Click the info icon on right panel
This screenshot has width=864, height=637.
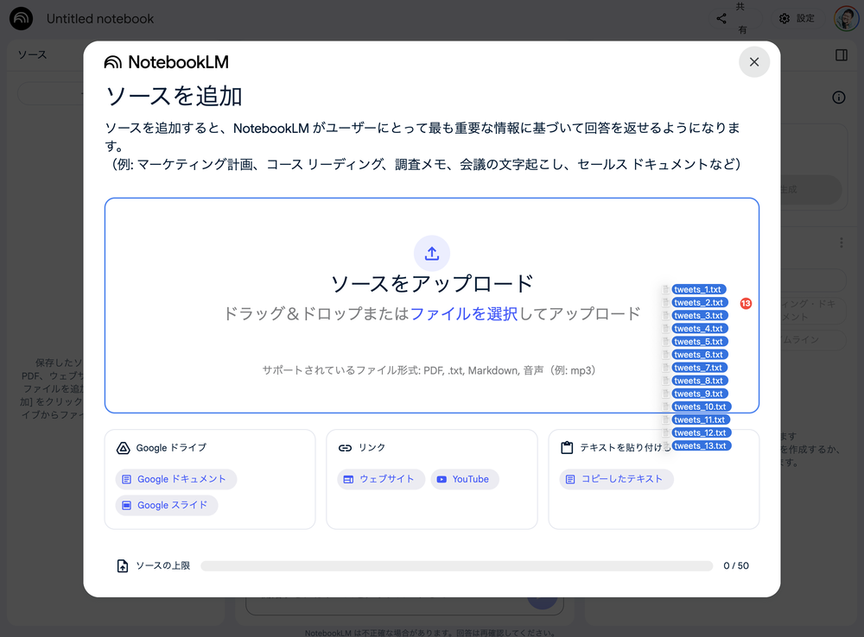pyautogui.click(x=838, y=98)
